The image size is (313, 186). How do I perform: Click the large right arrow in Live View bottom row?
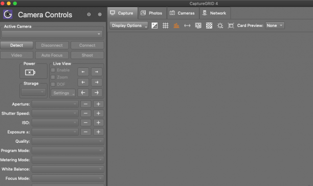(97, 93)
